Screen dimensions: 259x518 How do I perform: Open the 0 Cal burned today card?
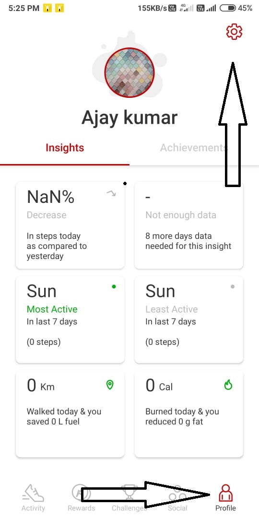point(188,414)
